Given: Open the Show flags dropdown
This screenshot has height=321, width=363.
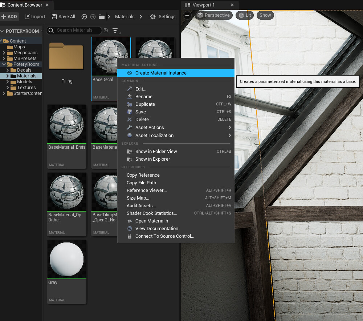Looking at the screenshot, I should 265,15.
